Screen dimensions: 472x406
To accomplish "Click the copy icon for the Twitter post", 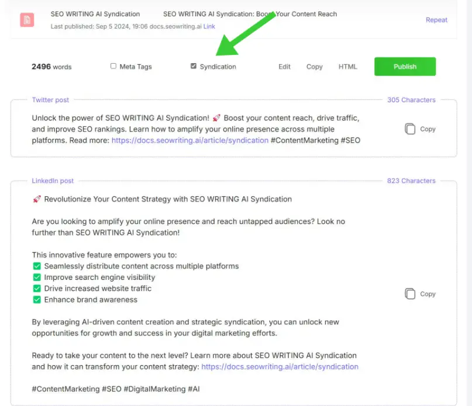I will (x=409, y=129).
